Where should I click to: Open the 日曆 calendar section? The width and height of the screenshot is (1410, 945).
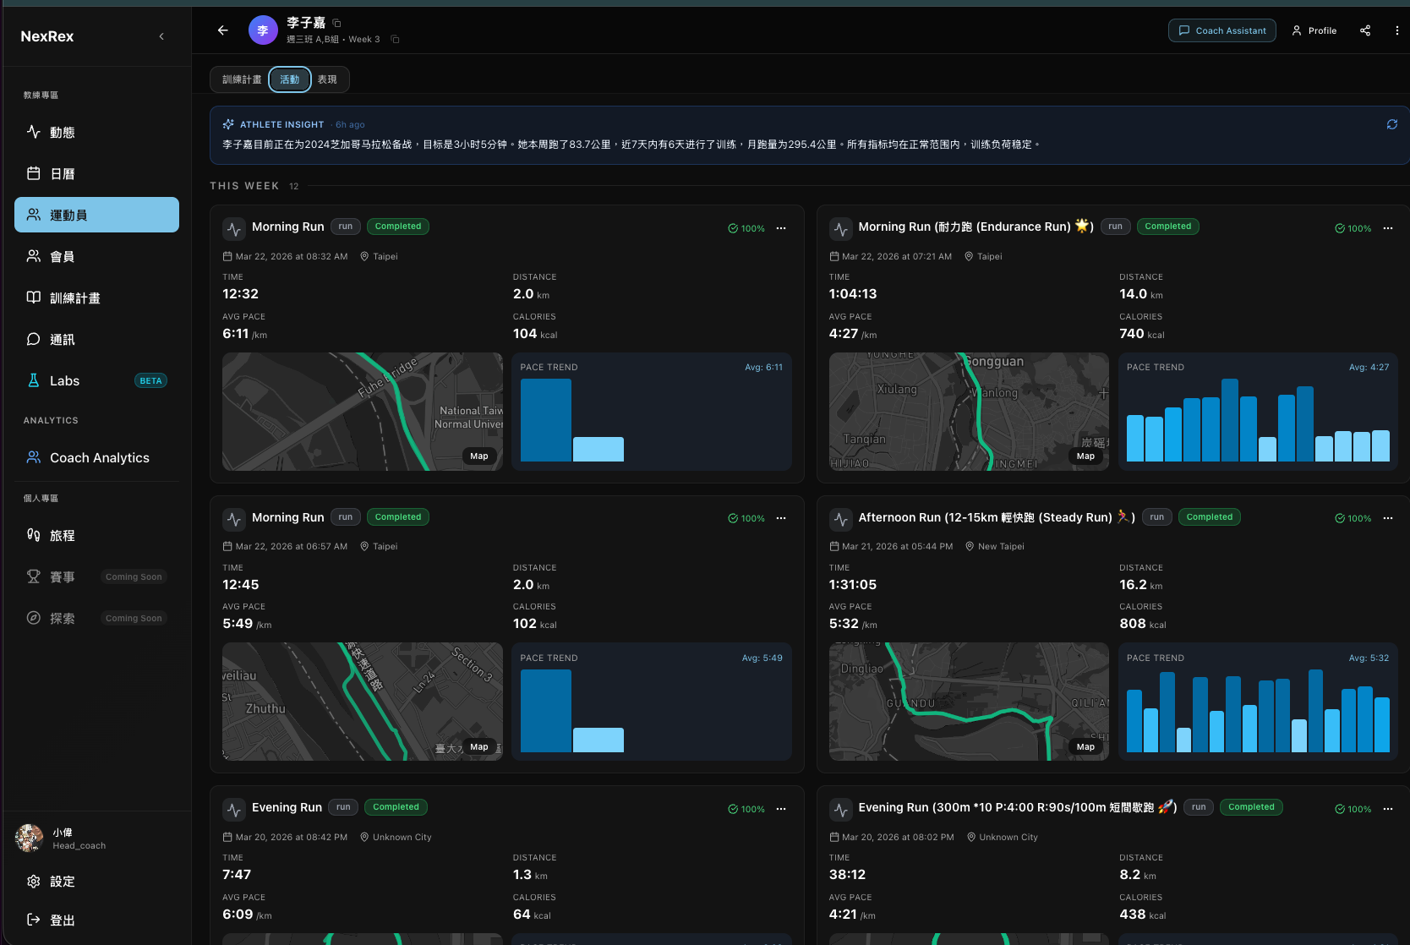click(63, 173)
